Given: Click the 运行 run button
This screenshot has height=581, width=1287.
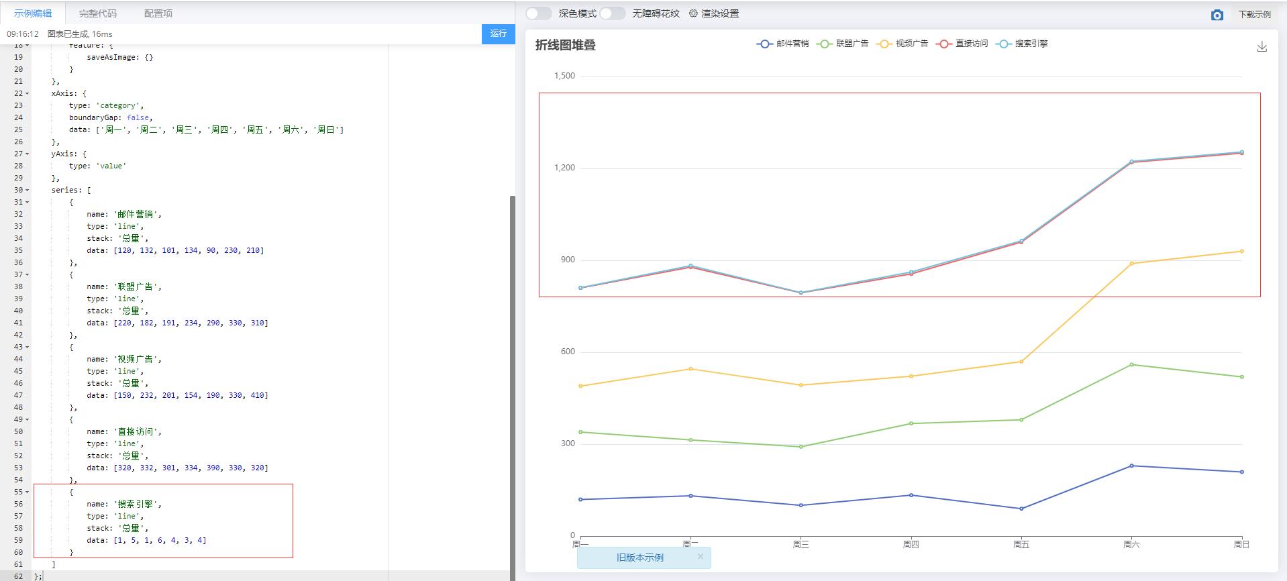Looking at the screenshot, I should coord(498,34).
